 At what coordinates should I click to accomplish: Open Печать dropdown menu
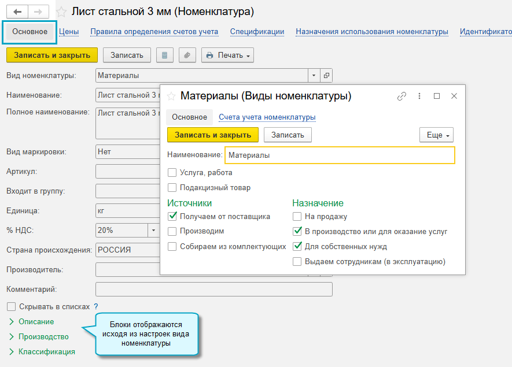point(227,55)
